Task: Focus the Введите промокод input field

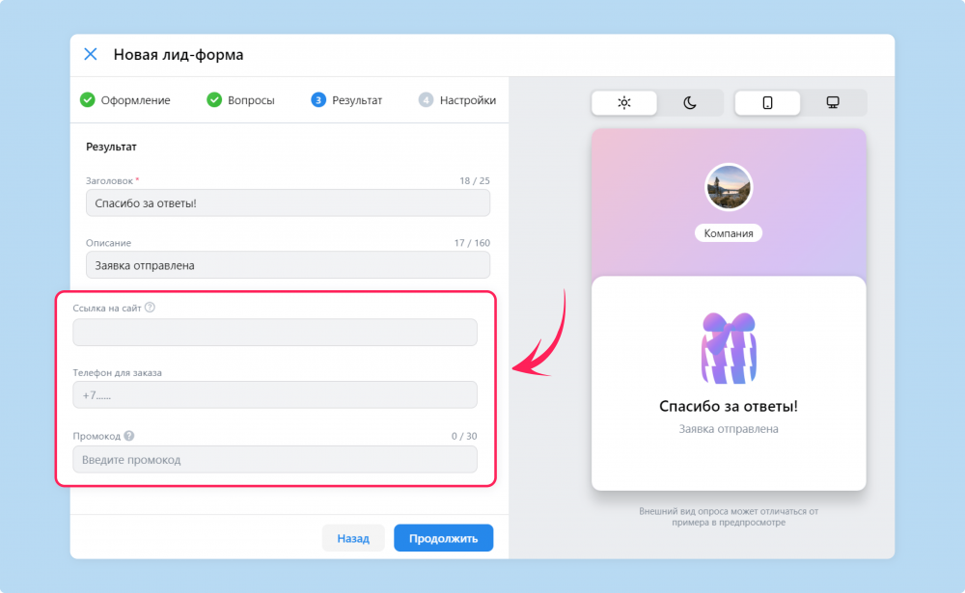Action: [275, 460]
